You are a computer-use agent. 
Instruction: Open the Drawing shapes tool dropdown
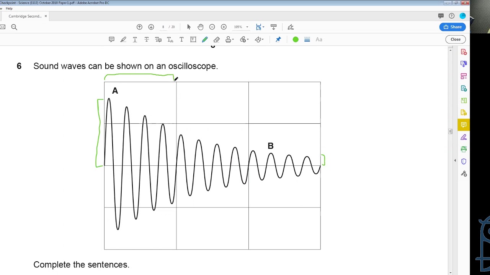click(x=260, y=39)
